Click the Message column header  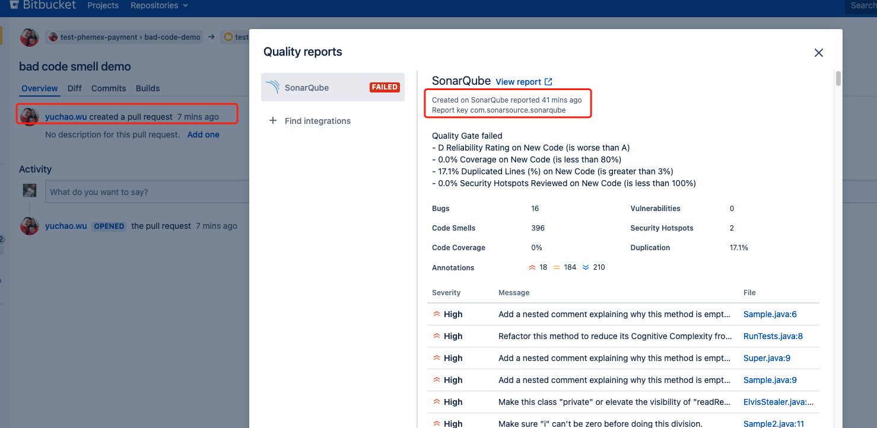point(514,293)
